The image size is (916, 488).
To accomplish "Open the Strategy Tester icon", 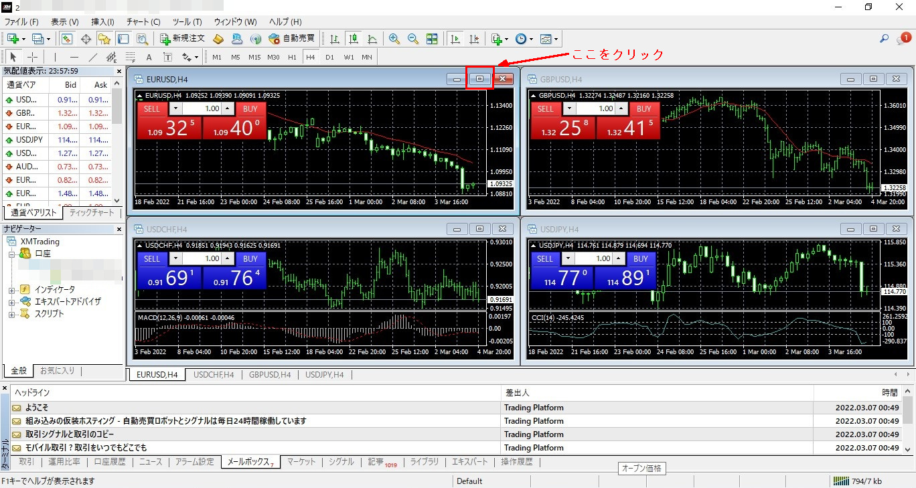I will (x=141, y=39).
